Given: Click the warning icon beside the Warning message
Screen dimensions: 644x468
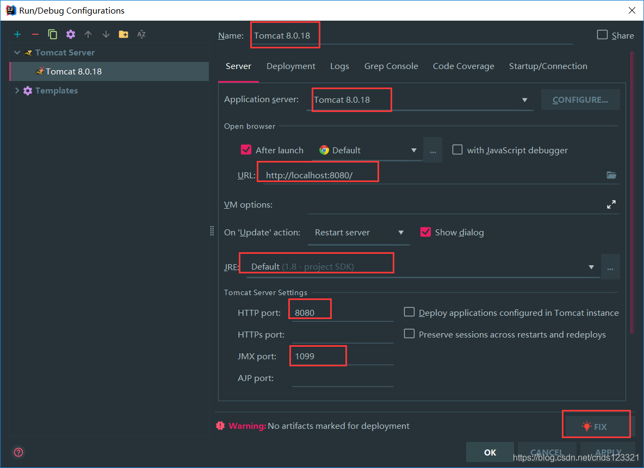Looking at the screenshot, I should pos(220,426).
